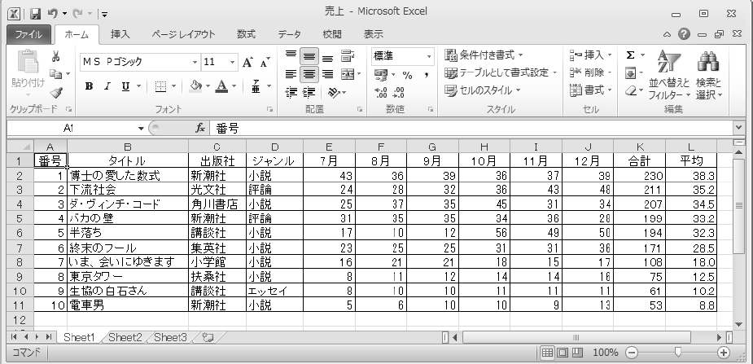Select the cell containing 東京タワー
Viewport: 753px width, 364px height.
[127, 277]
